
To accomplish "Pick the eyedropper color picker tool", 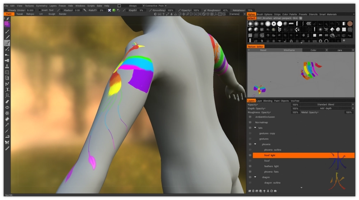I will [x=7, y=125].
